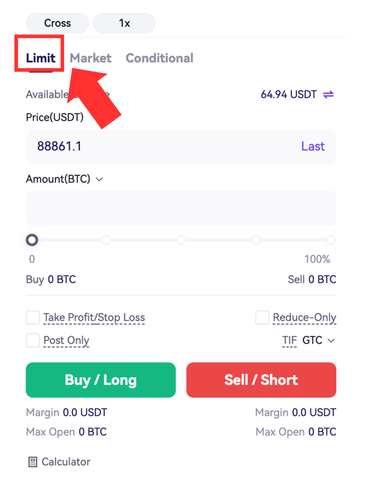Screen dimensions: 368x492
Task: Open the Cross margin mode selector
Action: point(57,23)
